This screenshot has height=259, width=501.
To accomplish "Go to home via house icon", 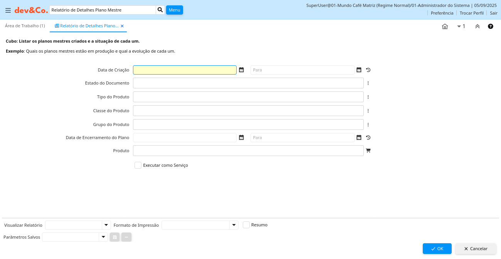I will [x=445, y=26].
